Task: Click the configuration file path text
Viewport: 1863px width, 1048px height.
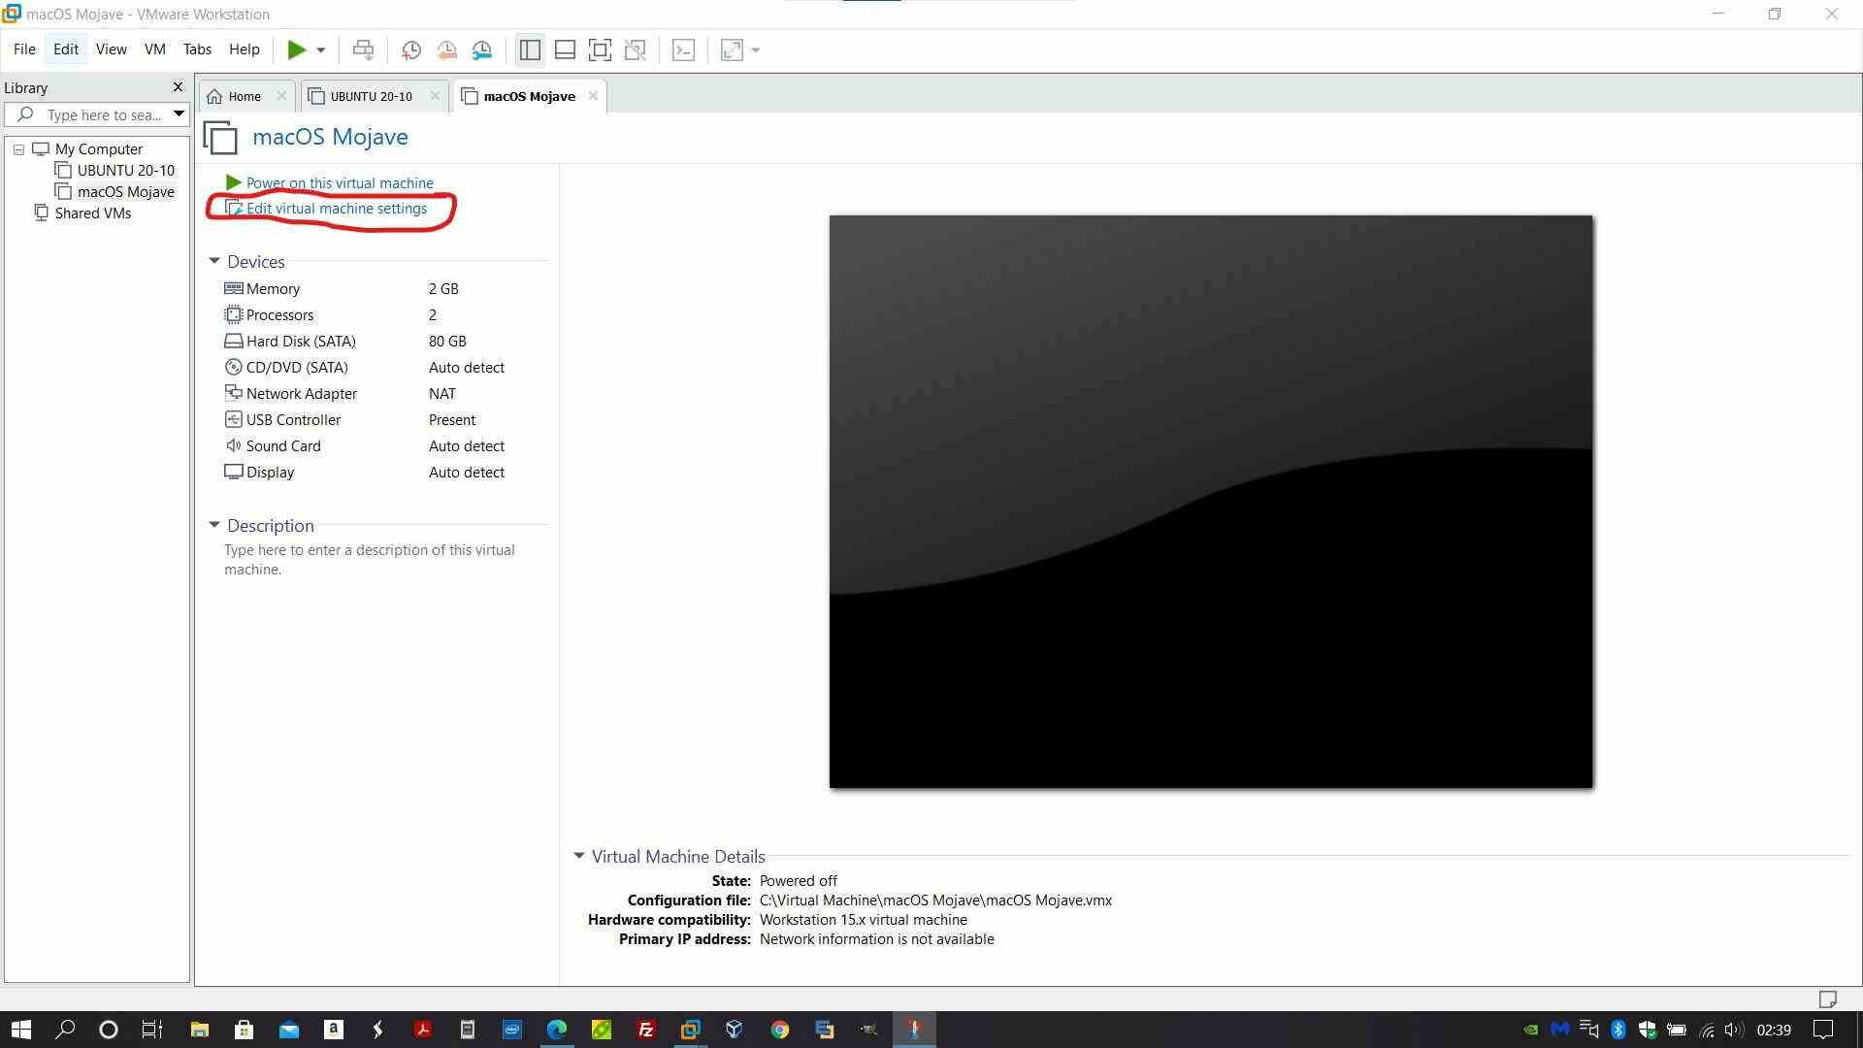Action: [x=935, y=901]
